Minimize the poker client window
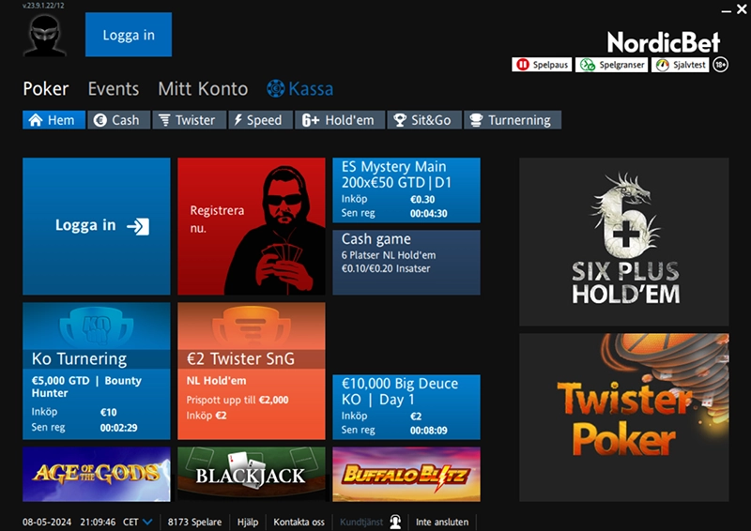The image size is (751, 531). point(727,10)
